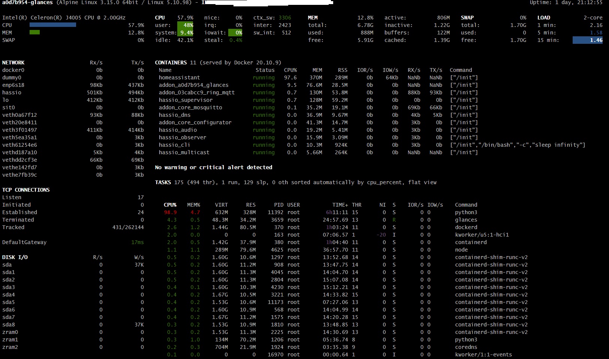This screenshot has width=609, height=359.
Task: Click the CONTAINERS section header
Action: coord(171,63)
